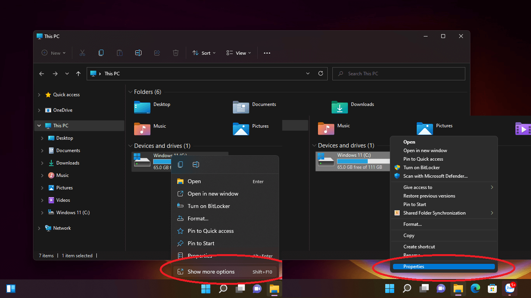Select Documents in the navigation pane
Screen dimensions: 531x298
pos(68,151)
